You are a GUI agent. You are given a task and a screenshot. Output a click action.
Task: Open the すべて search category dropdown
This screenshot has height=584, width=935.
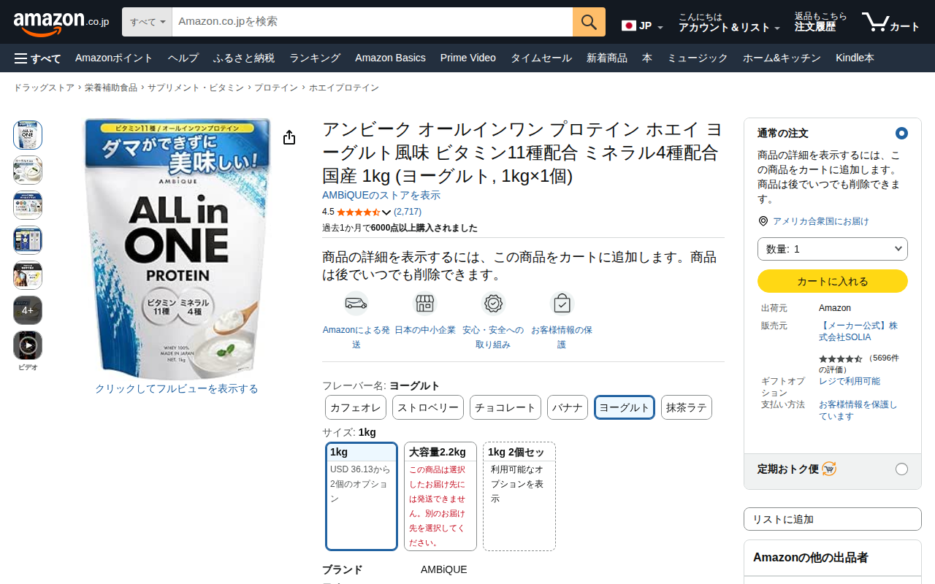coord(148,22)
